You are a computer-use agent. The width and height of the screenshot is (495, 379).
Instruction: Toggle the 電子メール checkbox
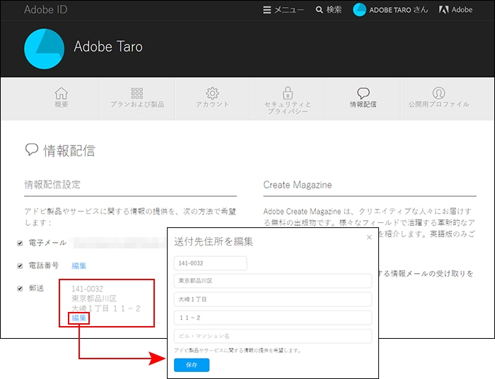[20, 243]
